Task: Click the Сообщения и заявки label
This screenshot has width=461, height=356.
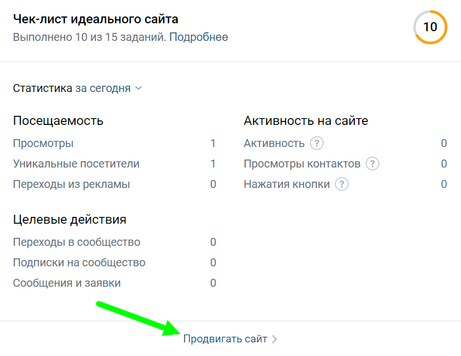Action: pyautogui.click(x=67, y=283)
